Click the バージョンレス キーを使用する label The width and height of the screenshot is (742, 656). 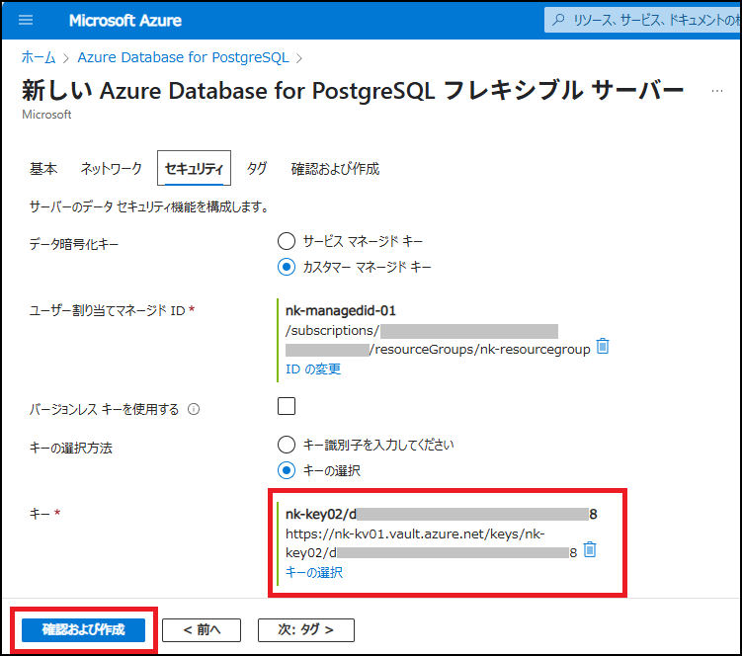click(x=104, y=409)
